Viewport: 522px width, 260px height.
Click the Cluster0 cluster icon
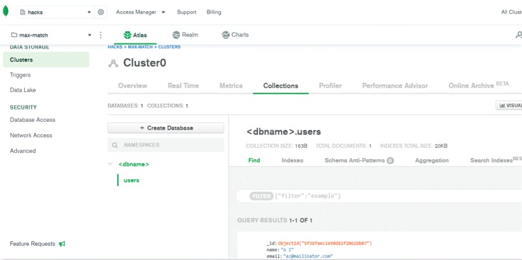[x=113, y=64]
